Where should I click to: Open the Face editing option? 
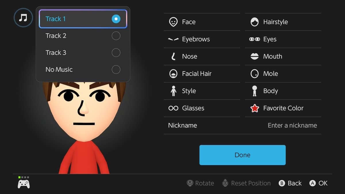click(202, 22)
